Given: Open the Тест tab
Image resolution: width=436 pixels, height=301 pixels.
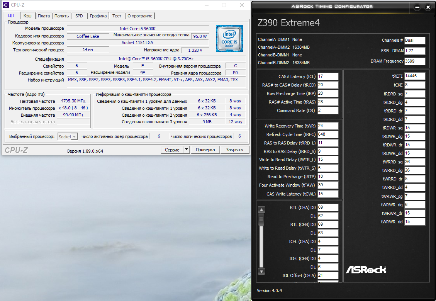Looking at the screenshot, I should [117, 16].
